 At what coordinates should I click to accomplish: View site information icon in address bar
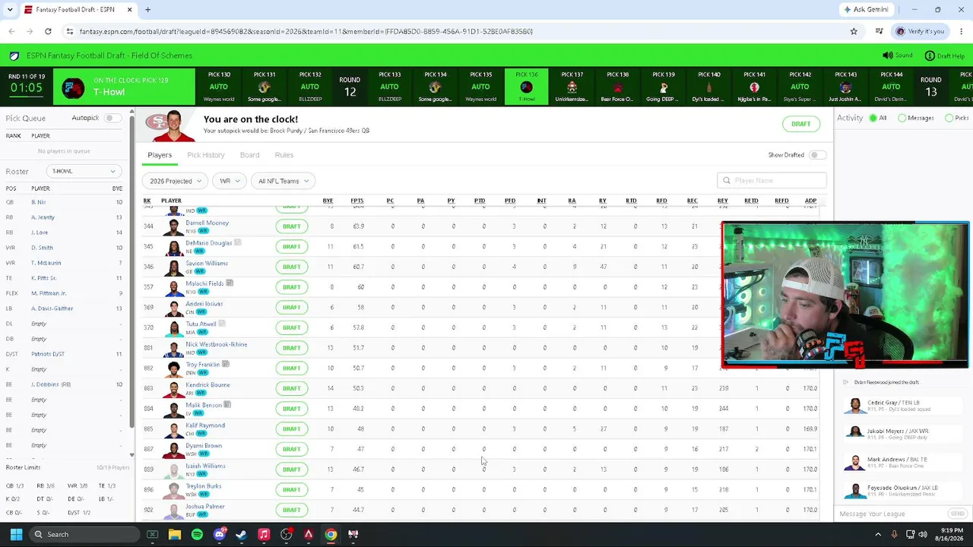coord(69,31)
